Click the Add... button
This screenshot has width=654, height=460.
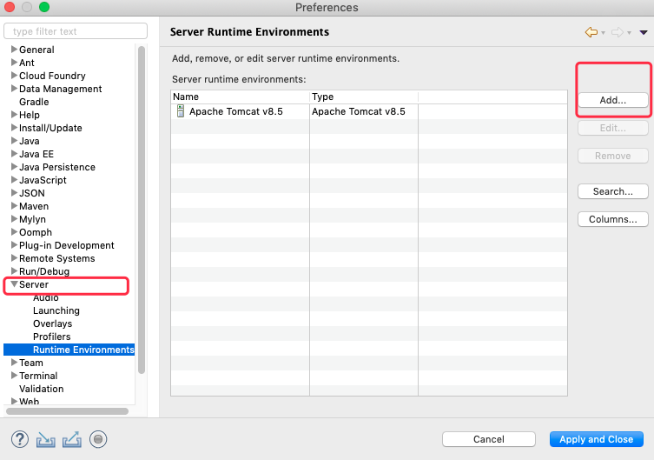point(613,100)
